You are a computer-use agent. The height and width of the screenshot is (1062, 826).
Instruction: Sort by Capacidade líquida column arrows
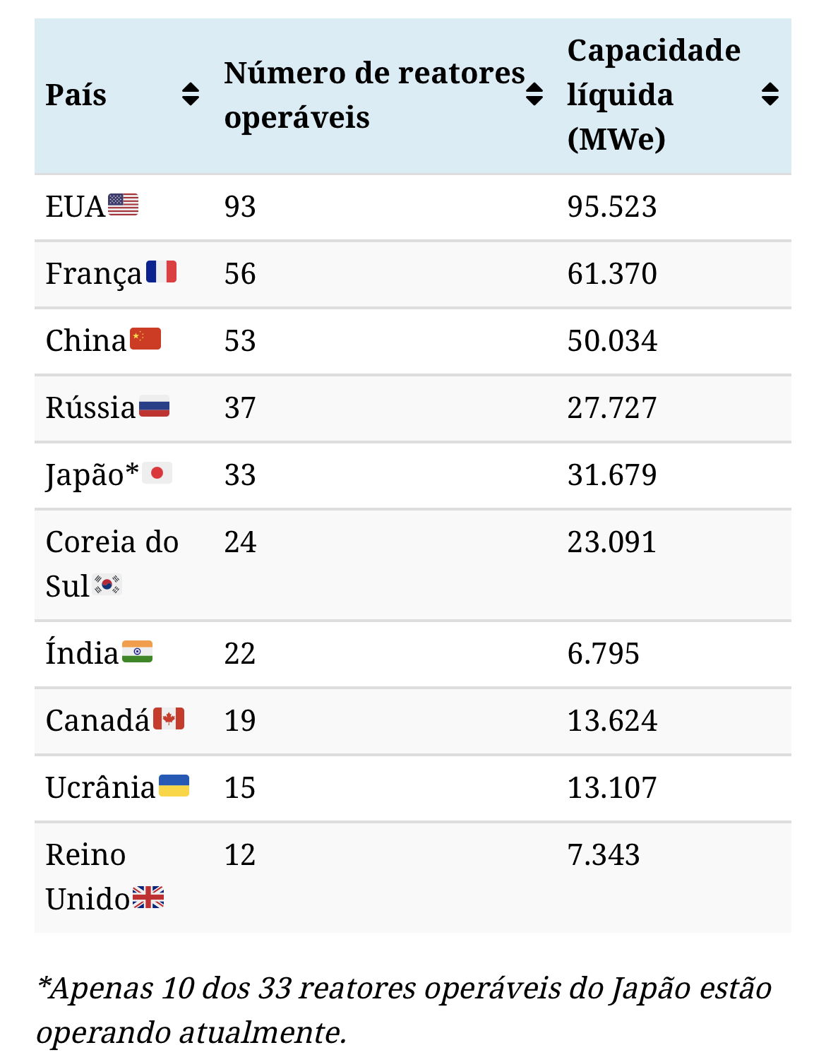tap(770, 94)
